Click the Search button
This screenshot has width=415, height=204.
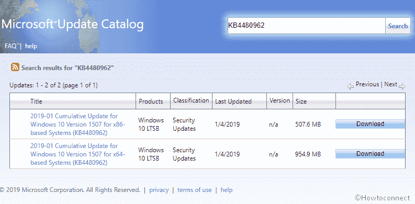(x=398, y=26)
